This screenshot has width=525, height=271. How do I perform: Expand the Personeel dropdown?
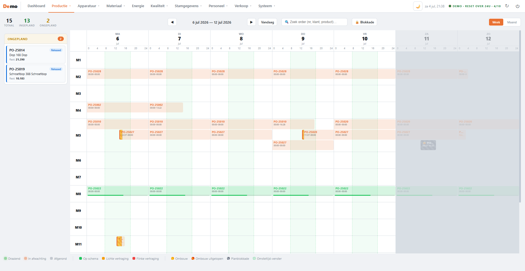pyautogui.click(x=218, y=6)
